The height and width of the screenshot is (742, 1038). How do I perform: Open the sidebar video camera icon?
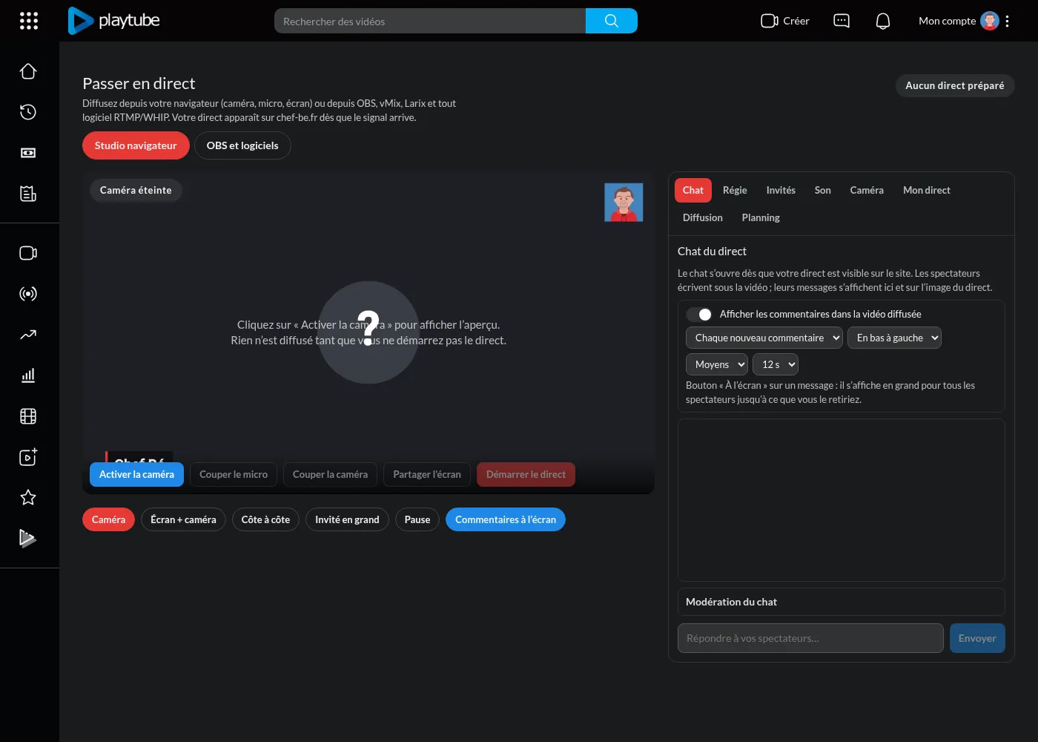(28, 253)
